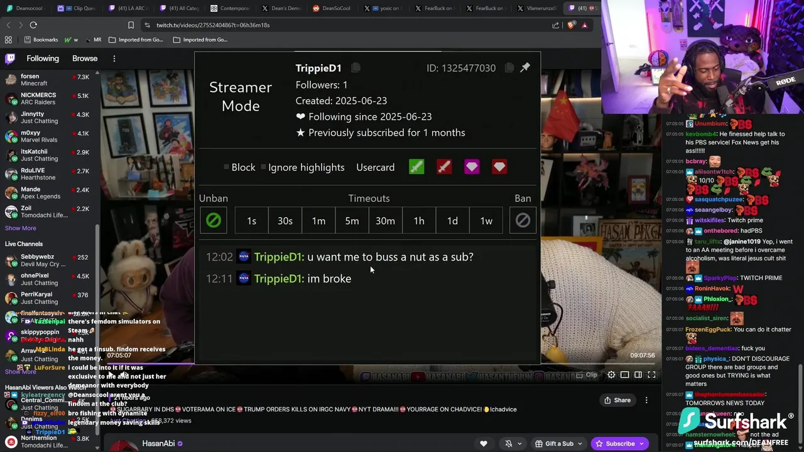Open Sebbywebz under Live Channels
The height and width of the screenshot is (452, 804).
(x=49, y=260)
